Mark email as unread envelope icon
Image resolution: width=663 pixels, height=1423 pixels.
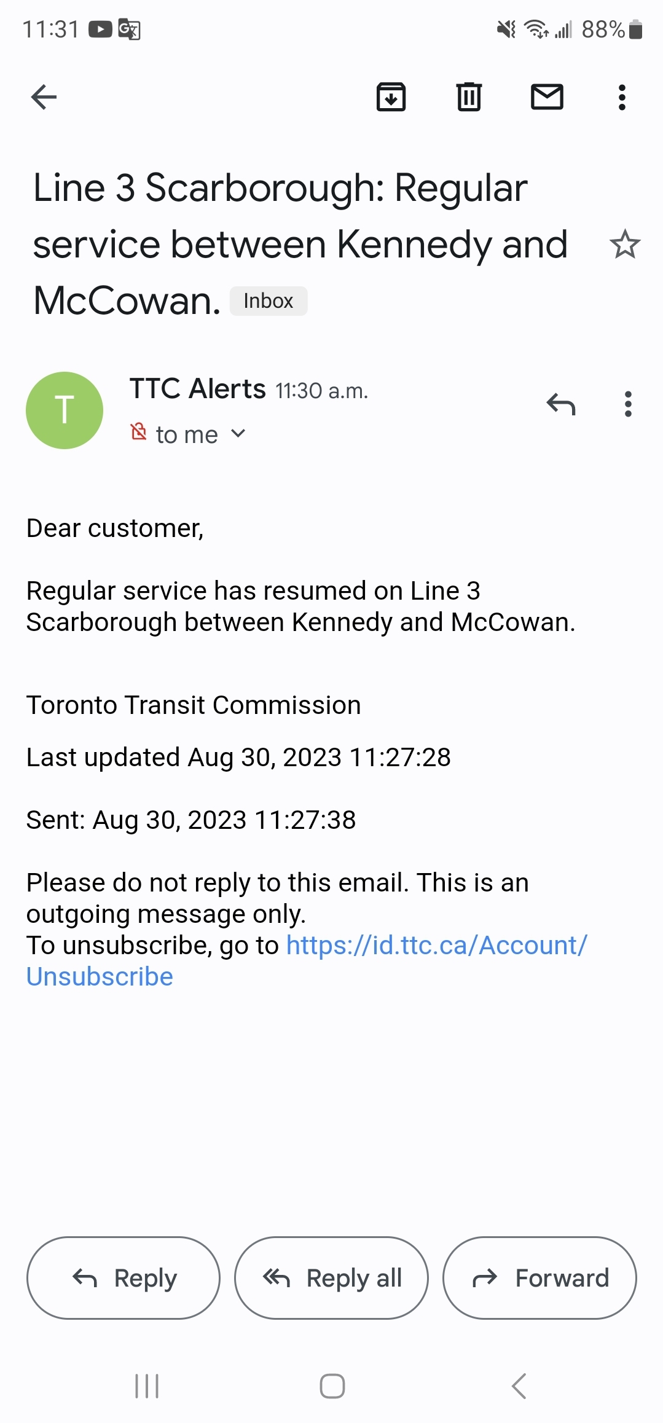tap(547, 97)
